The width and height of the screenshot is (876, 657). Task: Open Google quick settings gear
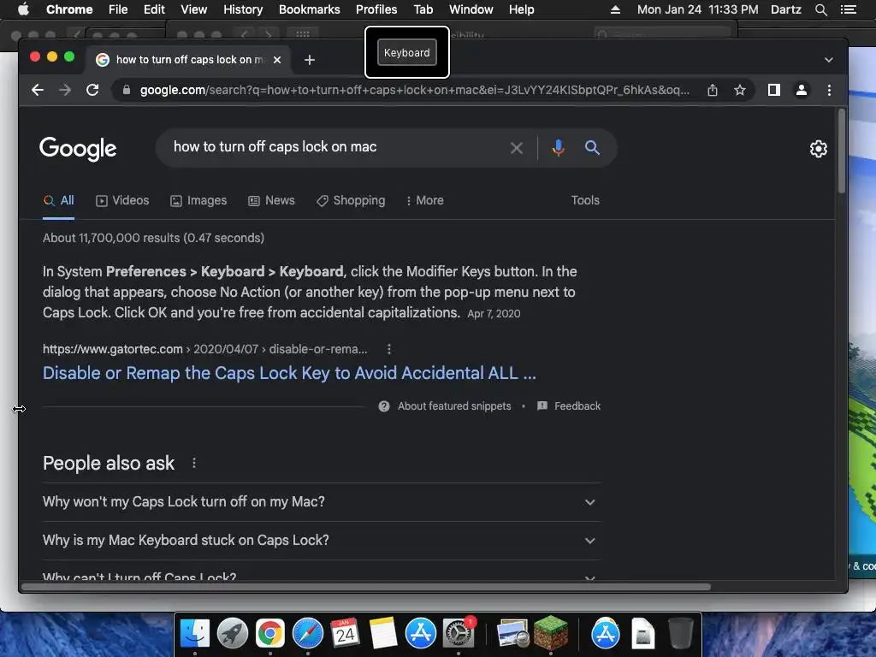click(x=819, y=149)
